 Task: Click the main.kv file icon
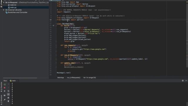[9, 5]
